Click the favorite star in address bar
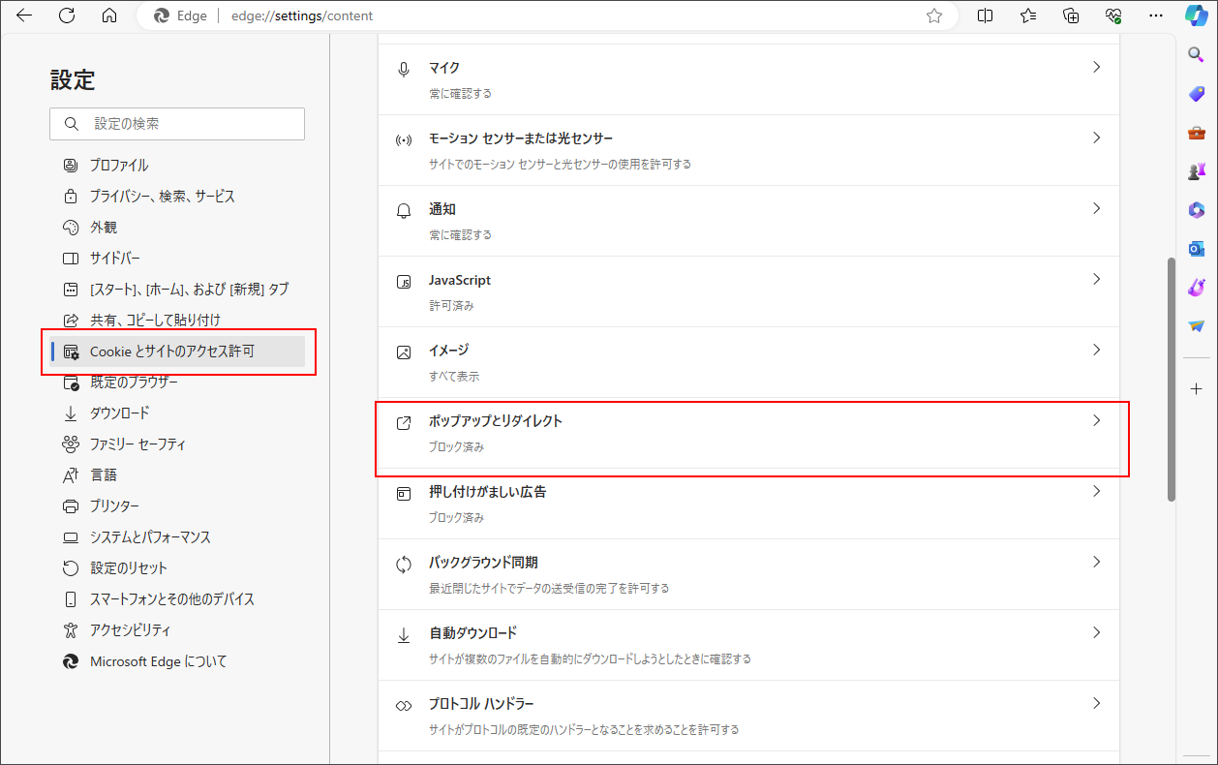The width and height of the screenshot is (1218, 765). [933, 15]
